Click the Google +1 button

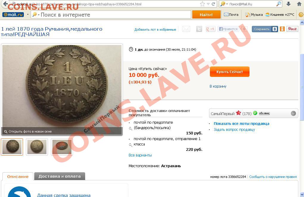[210, 29]
